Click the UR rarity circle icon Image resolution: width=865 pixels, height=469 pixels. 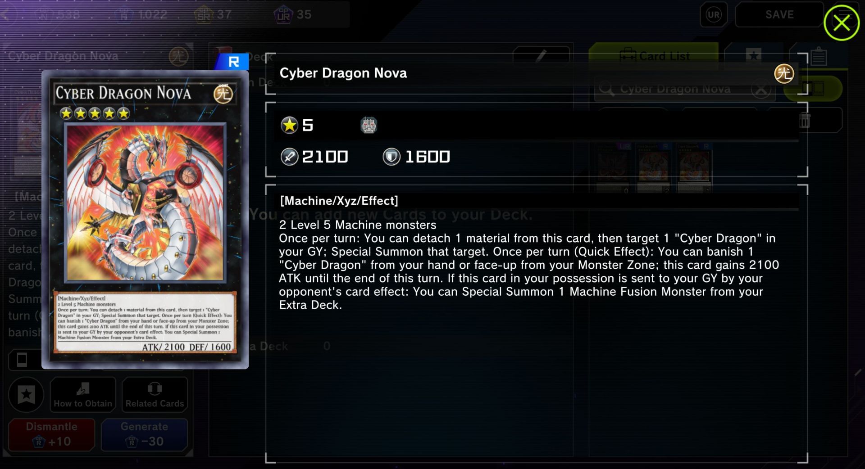[x=714, y=15]
